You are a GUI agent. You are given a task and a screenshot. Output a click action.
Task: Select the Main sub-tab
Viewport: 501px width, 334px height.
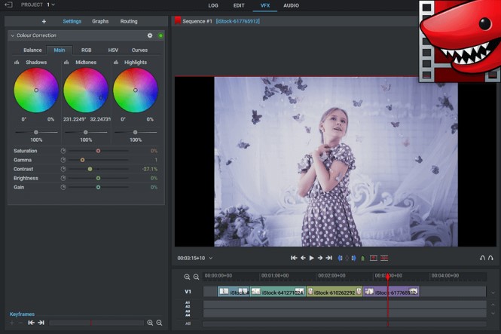point(60,51)
